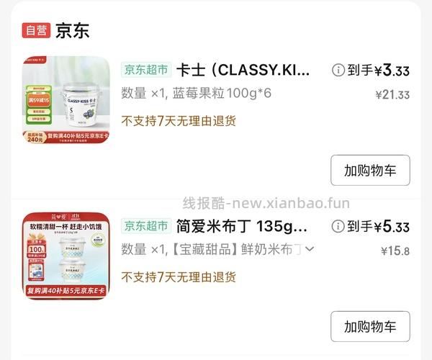Open the 卡士 yogurt product thumbnail
This screenshot has width=432, height=360.
pos(66,99)
